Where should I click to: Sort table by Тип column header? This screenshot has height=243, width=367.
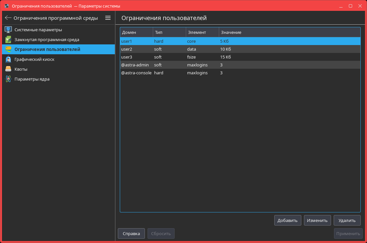[x=169, y=32]
